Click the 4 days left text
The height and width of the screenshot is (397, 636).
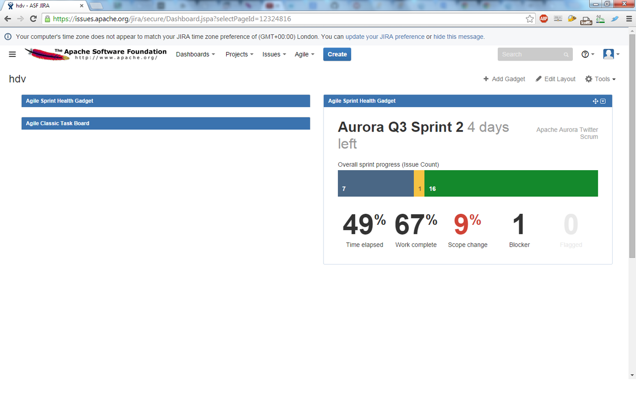click(x=423, y=135)
